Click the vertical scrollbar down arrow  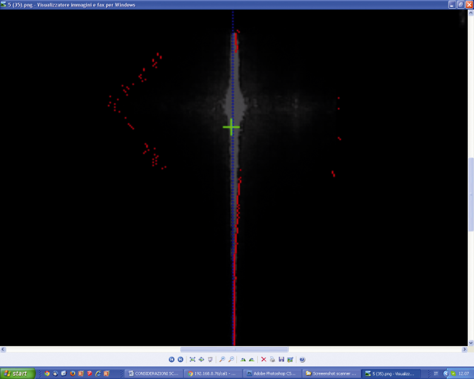pos(471,343)
